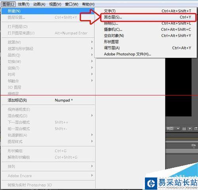Expand the Adobe Encore submenu
The width and height of the screenshot is (198, 190).
pyautogui.click(x=48, y=176)
